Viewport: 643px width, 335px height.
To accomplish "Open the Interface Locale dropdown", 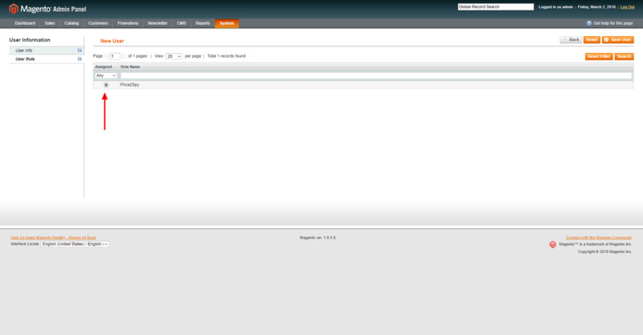I will click(75, 244).
